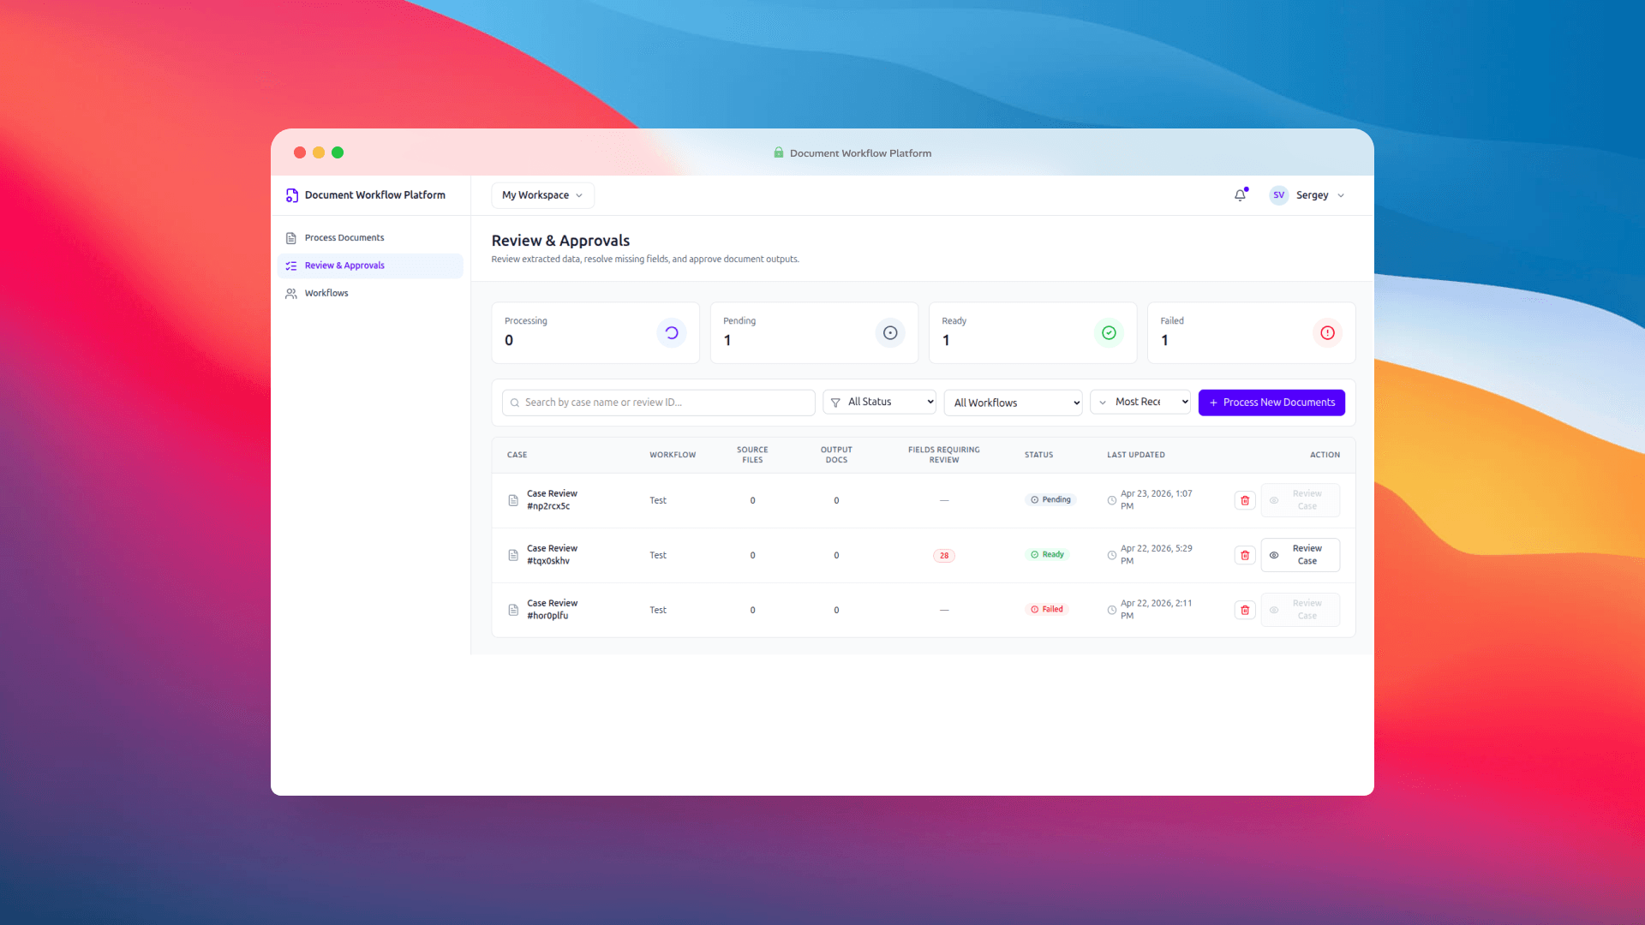This screenshot has height=925, width=1645.
Task: Open the Sergey account menu
Action: pyautogui.click(x=1307, y=195)
